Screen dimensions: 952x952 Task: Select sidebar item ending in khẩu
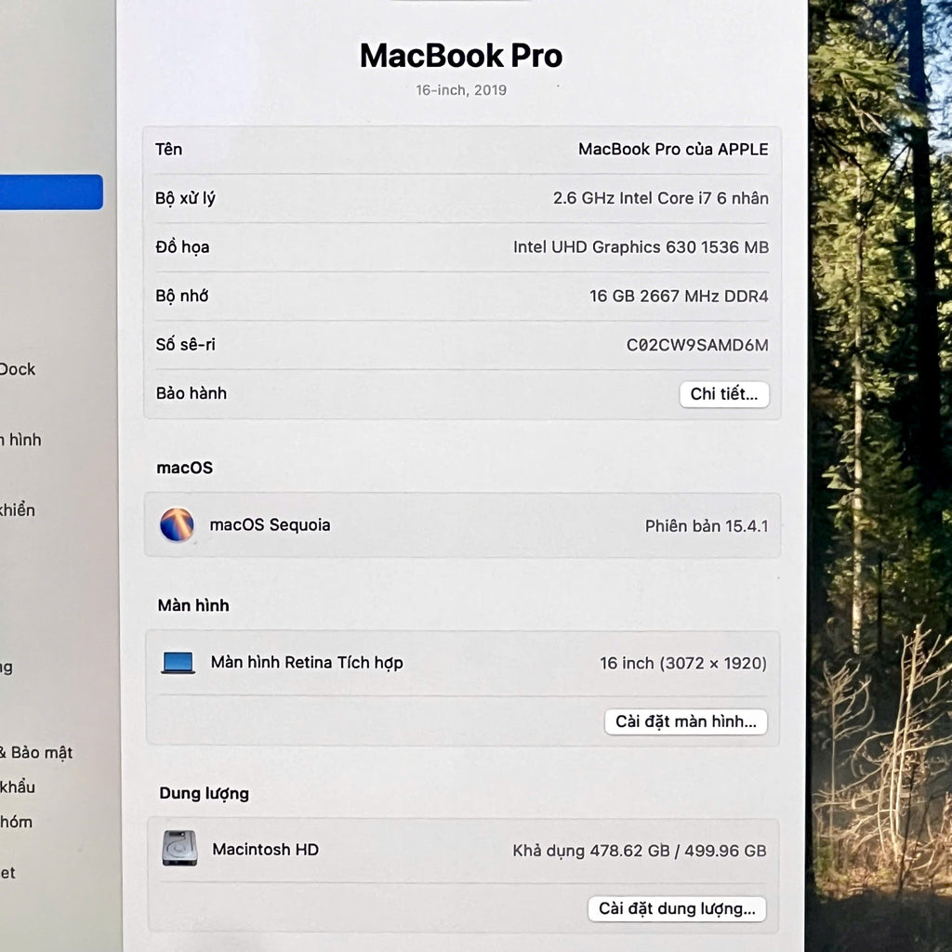coord(18,787)
